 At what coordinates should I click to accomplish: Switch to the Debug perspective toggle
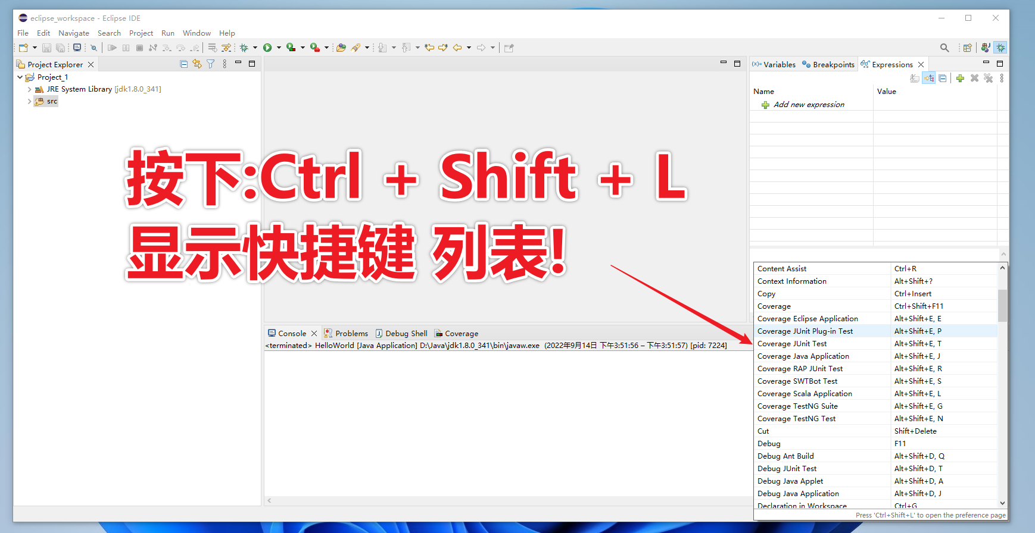click(1000, 48)
